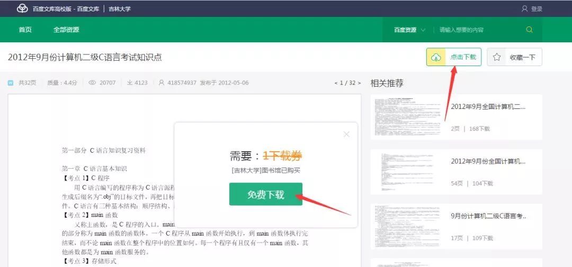Image resolution: width=572 pixels, height=267 pixels.
Task: Go to next page with > arrow
Action: 359,83
